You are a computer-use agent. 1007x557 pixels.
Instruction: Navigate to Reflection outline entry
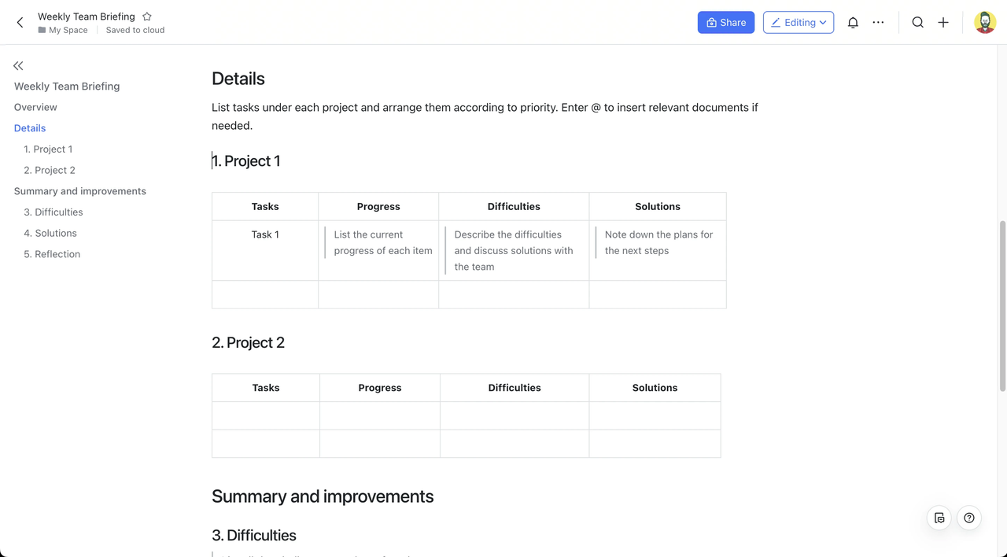[52, 254]
